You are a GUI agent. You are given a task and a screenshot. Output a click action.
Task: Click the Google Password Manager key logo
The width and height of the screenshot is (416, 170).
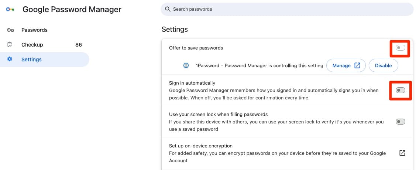(10, 10)
